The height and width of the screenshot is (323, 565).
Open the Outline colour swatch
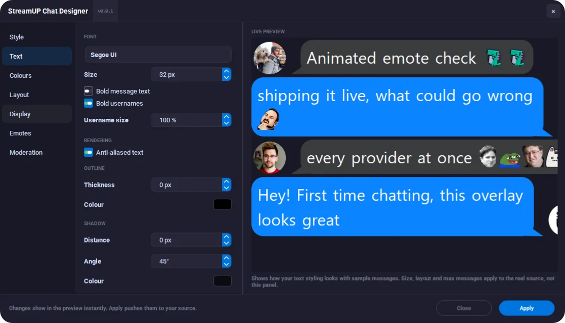(x=223, y=205)
